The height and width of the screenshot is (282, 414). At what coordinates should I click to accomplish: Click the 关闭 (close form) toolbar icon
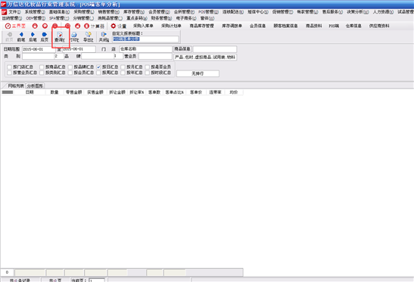pos(104,37)
